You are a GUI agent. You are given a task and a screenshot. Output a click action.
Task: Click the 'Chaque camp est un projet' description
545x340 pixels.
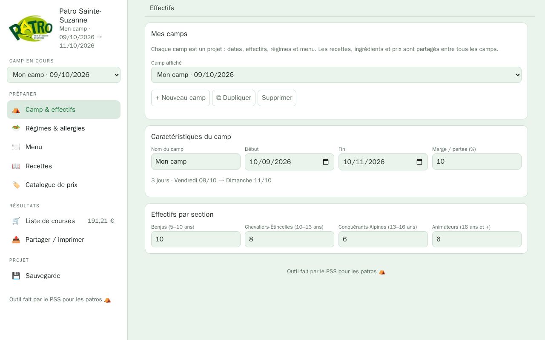(324, 49)
